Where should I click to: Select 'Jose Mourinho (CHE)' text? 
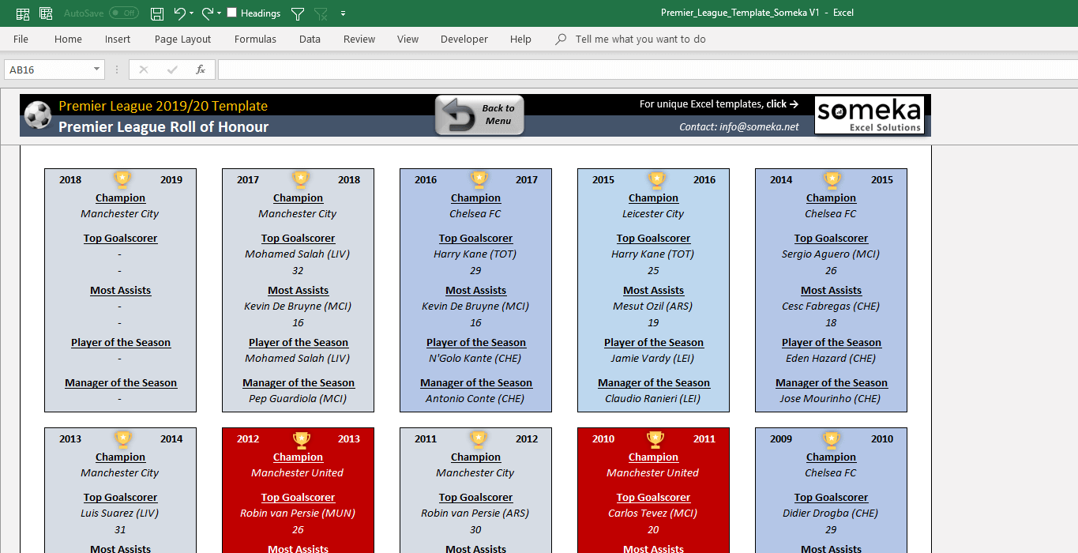coord(831,399)
